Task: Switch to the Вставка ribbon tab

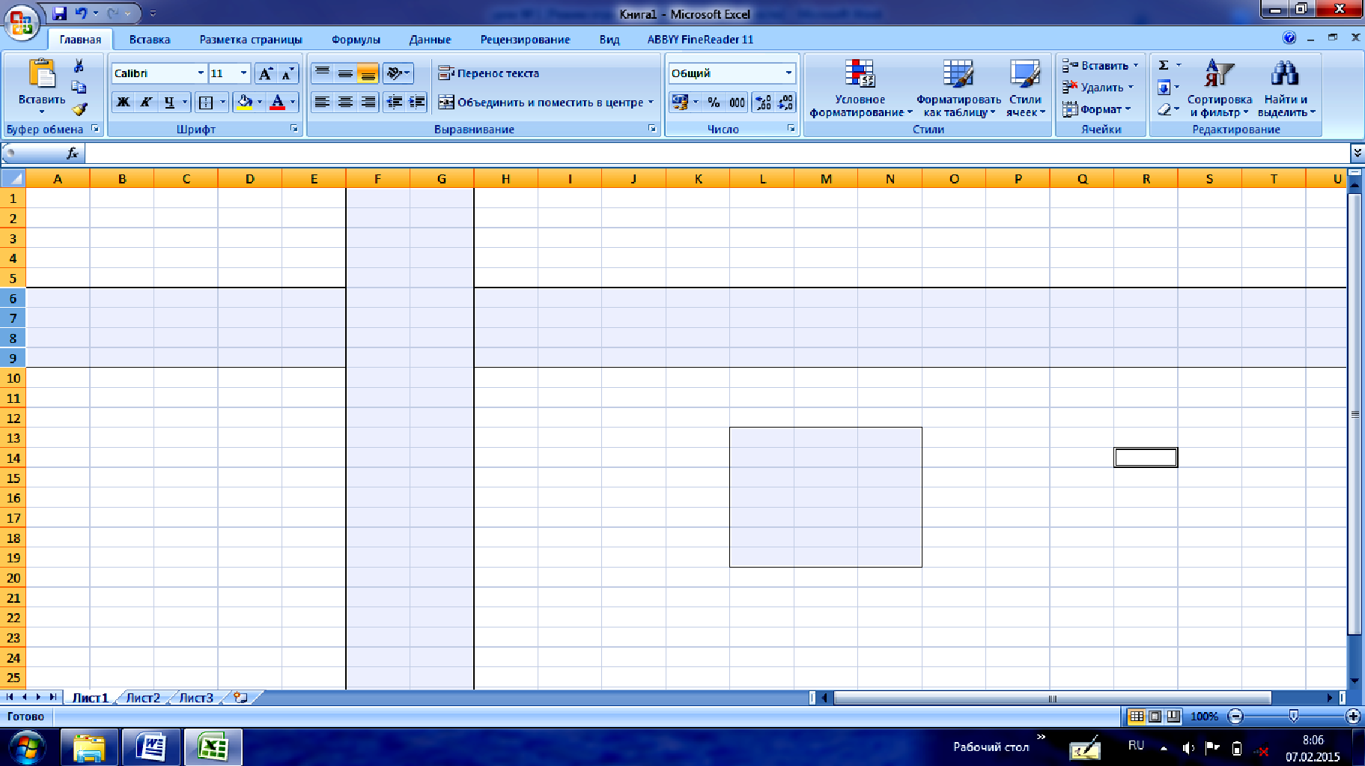Action: (150, 40)
